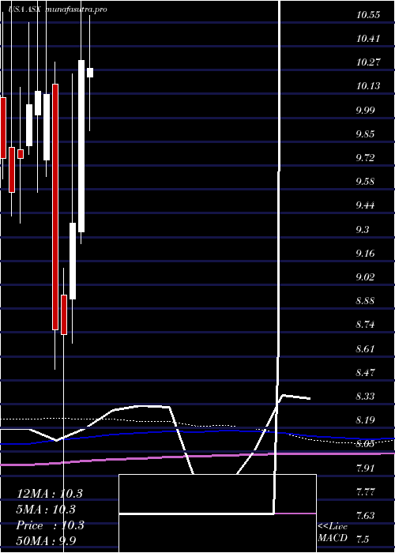Click the Price : 10.3 label
Screen dimensions: 395x553
[x=50, y=525]
